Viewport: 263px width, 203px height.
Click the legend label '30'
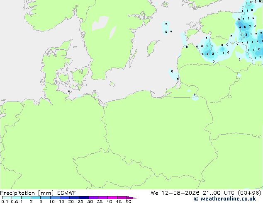90,201
